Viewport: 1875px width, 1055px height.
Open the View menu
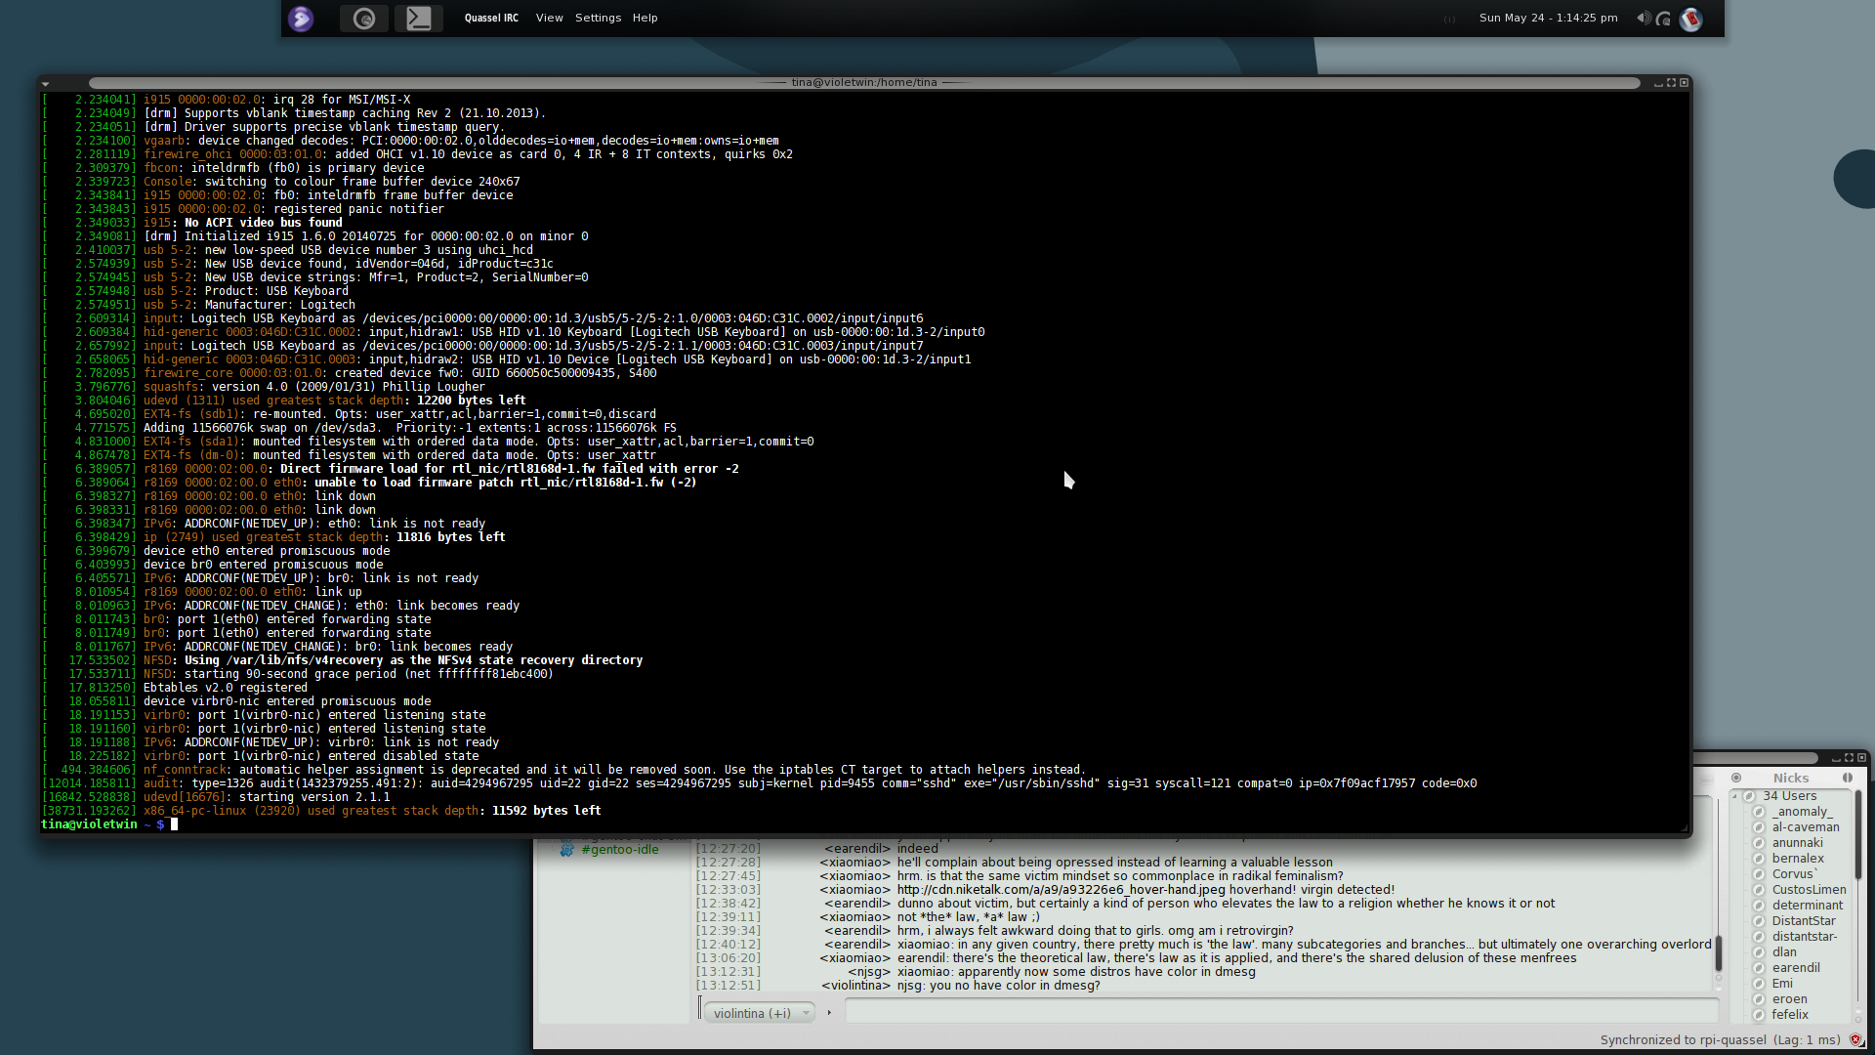pos(549,18)
